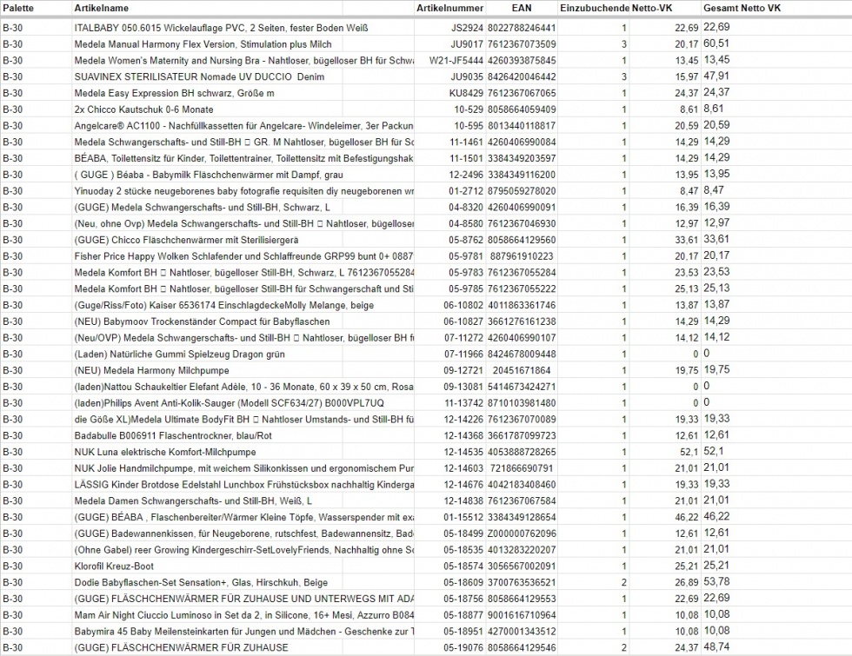Click Chicco Fläschchenwärmer mit Sterilisiergerä cell
The image size is (852, 656).
click(x=186, y=240)
